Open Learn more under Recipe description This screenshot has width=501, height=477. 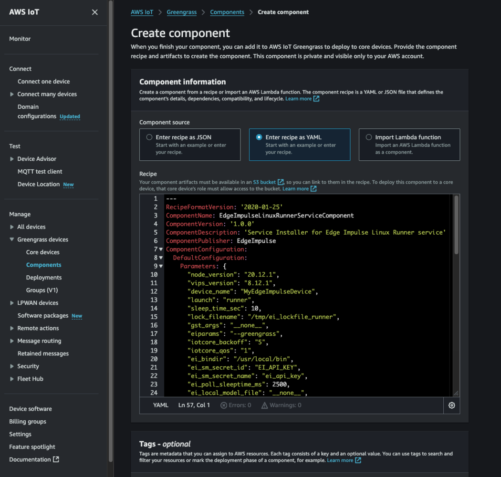point(299,189)
